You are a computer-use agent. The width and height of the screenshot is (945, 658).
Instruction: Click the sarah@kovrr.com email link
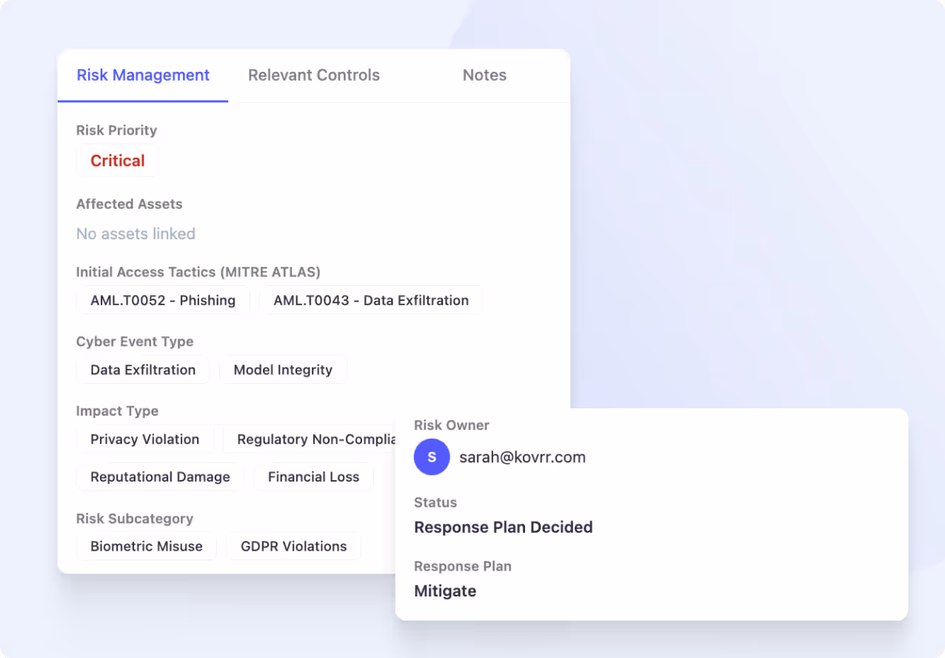[522, 457]
